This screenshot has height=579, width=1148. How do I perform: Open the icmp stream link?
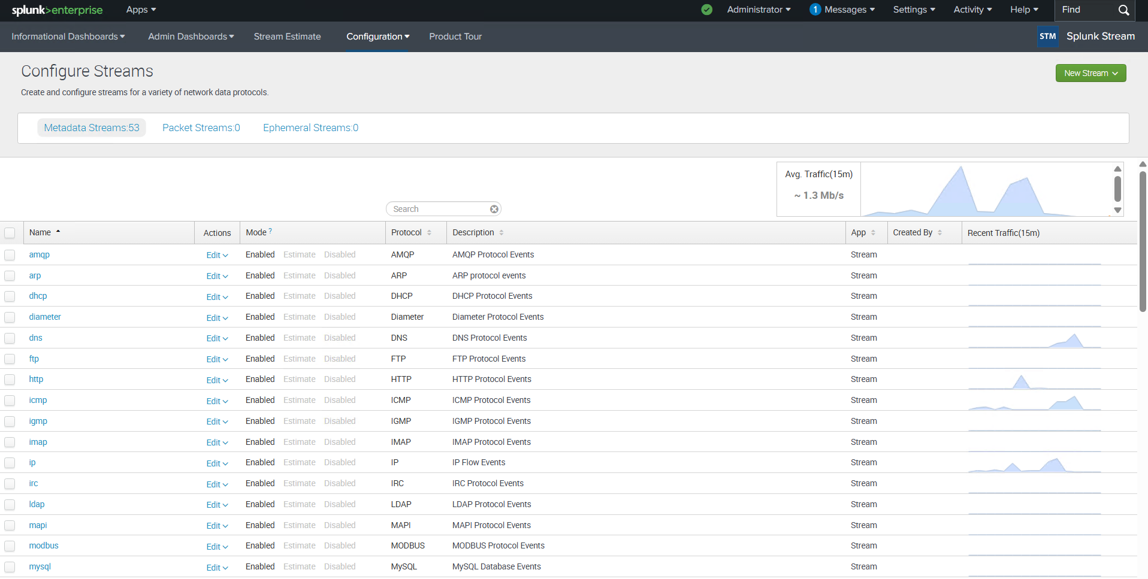click(38, 401)
